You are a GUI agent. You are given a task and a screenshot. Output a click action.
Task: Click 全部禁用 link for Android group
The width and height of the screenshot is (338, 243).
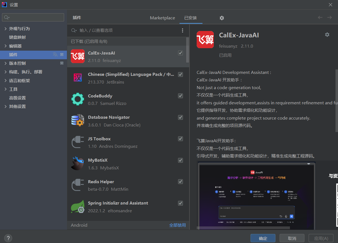[178, 225]
